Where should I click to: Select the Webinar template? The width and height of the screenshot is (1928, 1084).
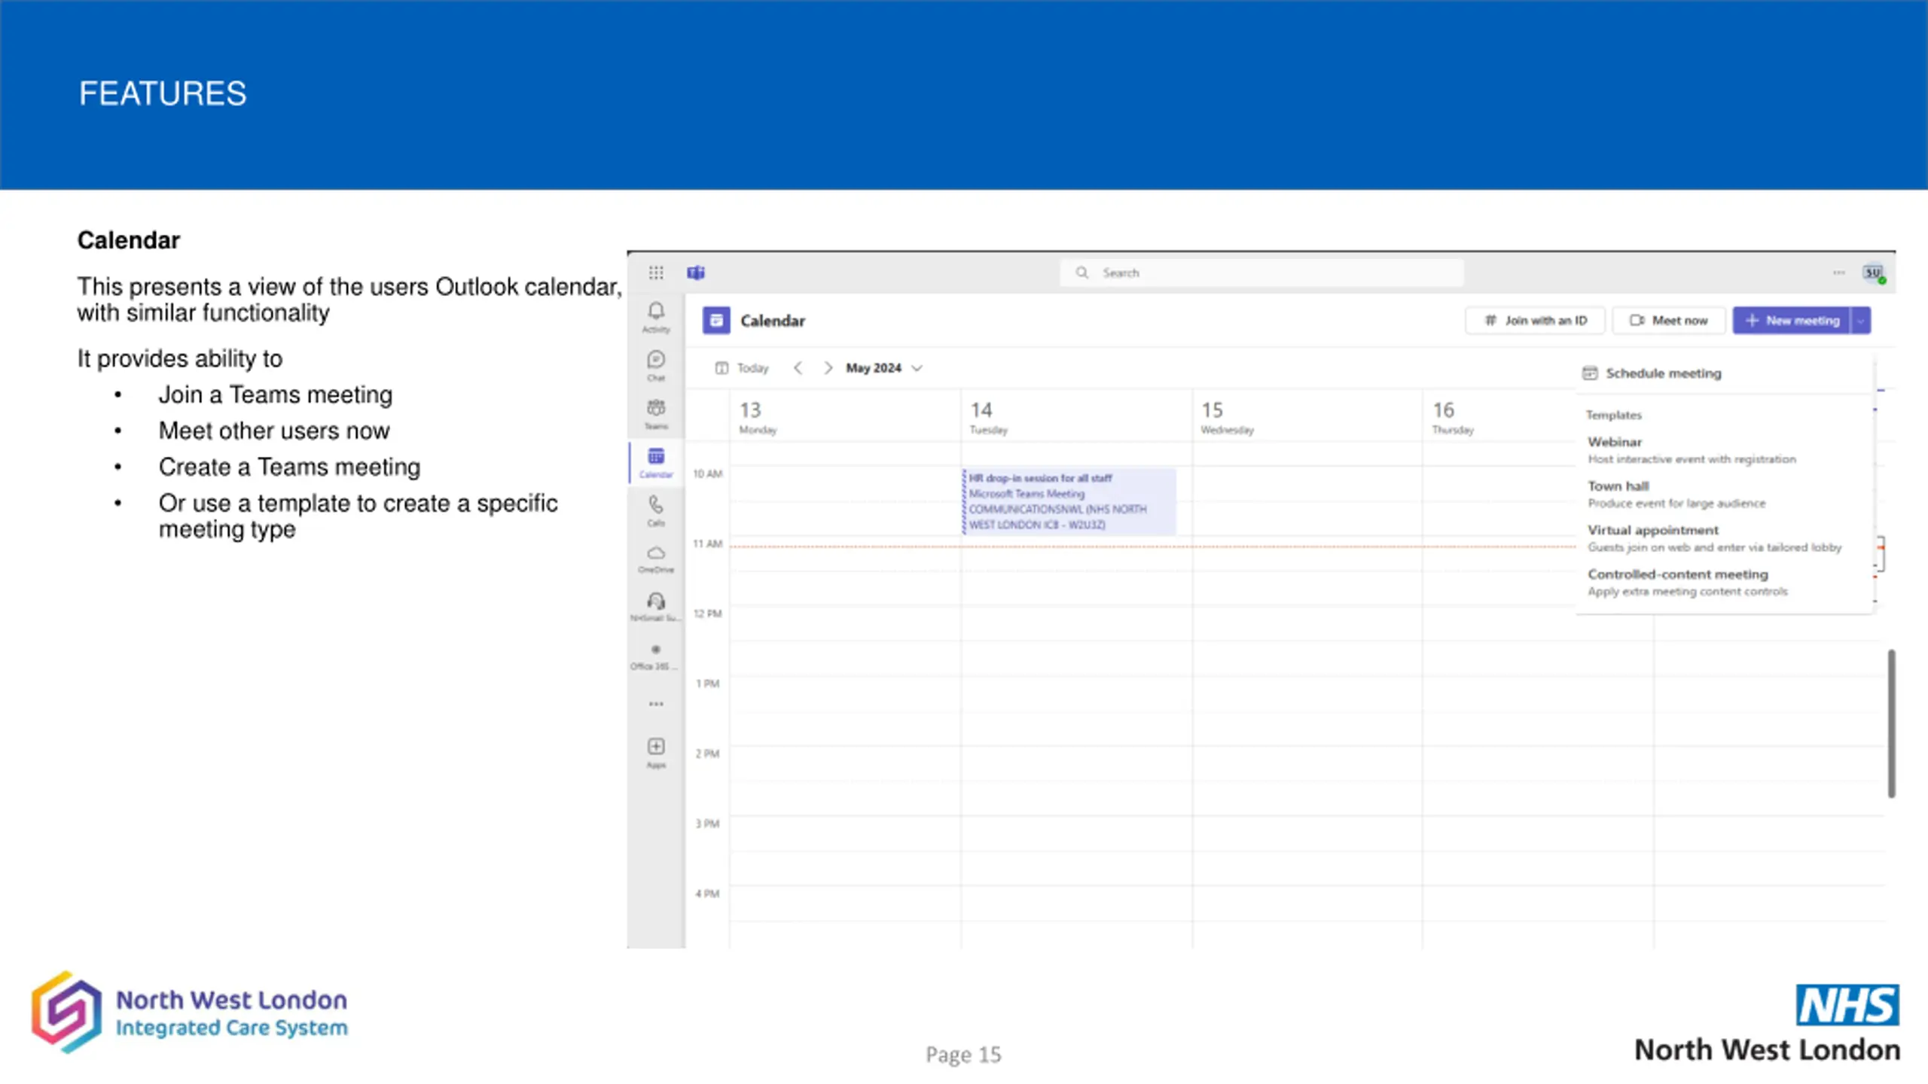1692,450
